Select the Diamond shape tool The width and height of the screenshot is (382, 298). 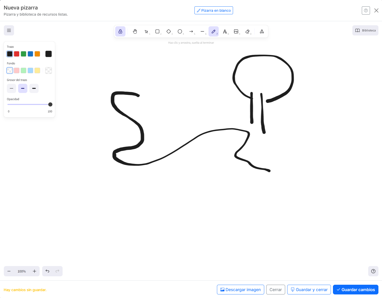(x=169, y=31)
